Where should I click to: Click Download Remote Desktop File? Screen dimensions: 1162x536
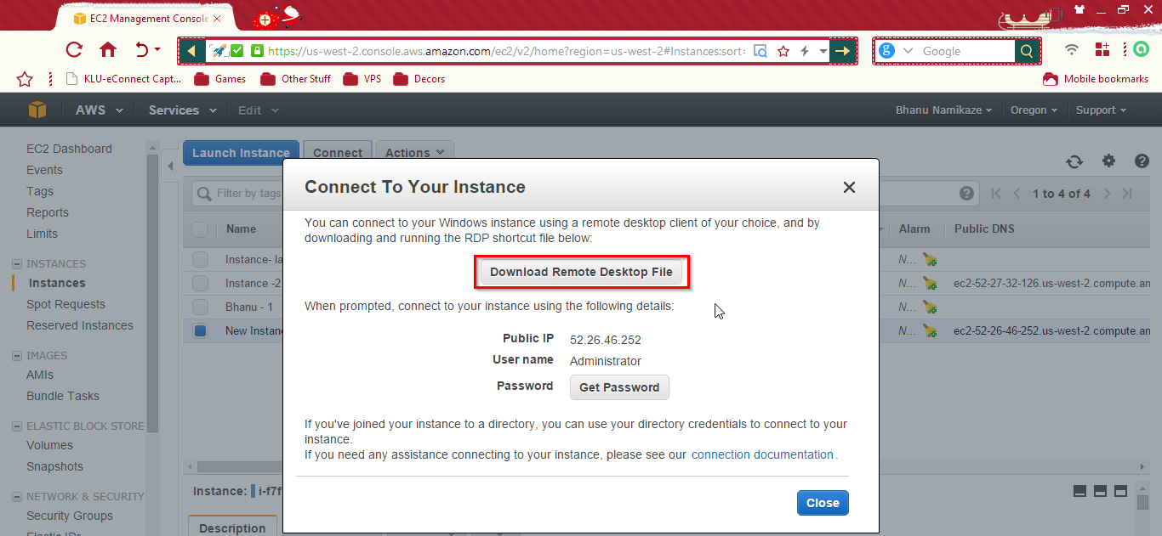point(582,271)
